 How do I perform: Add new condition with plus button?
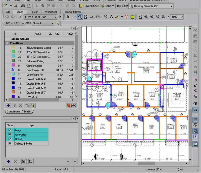point(8,106)
